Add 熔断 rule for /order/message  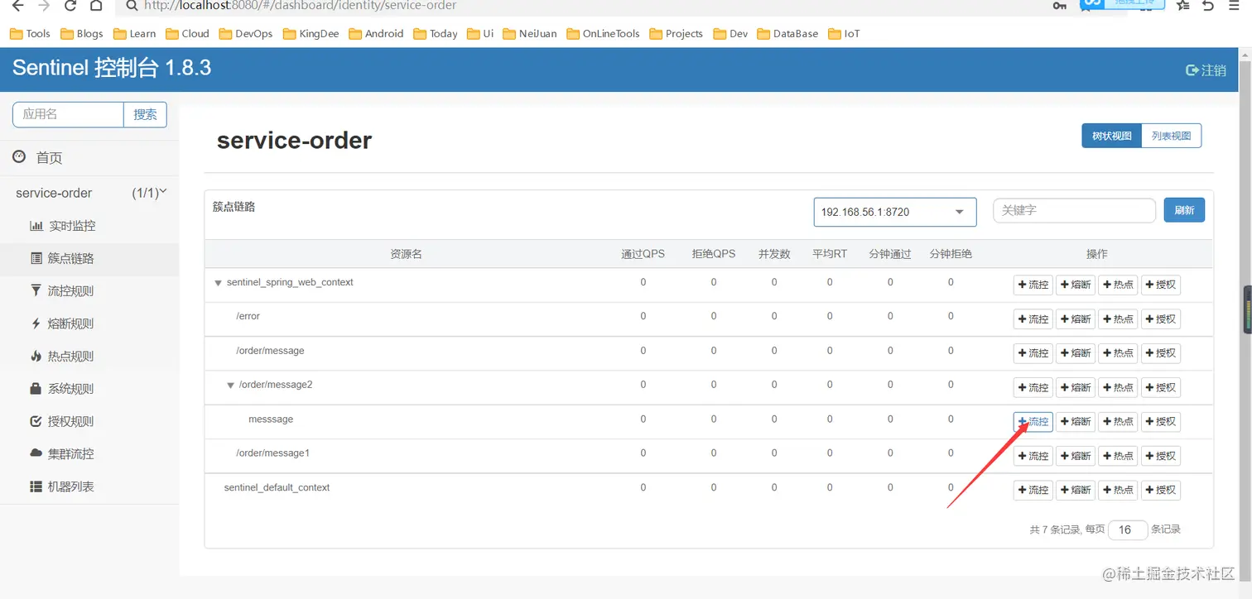click(x=1076, y=353)
